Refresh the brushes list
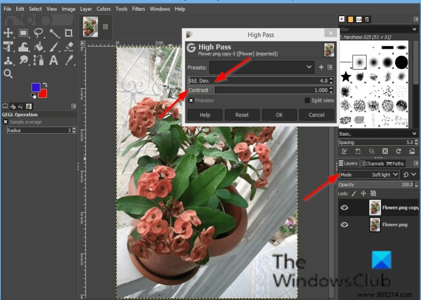 pos(398,151)
